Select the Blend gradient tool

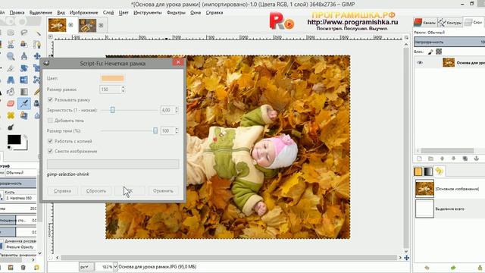click(23, 92)
